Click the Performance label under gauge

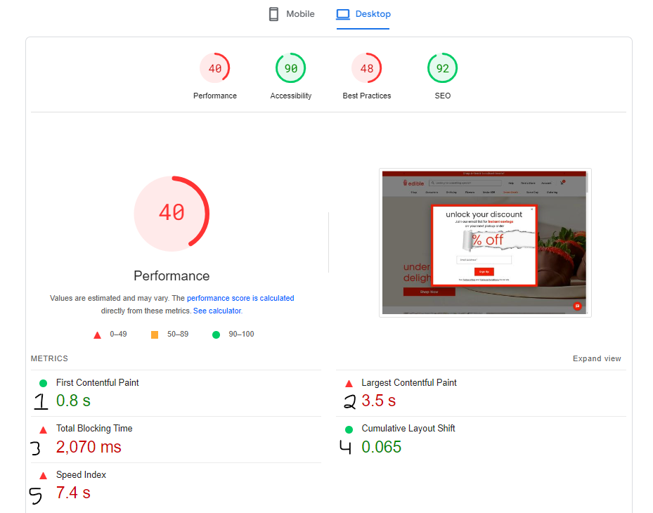pos(215,96)
